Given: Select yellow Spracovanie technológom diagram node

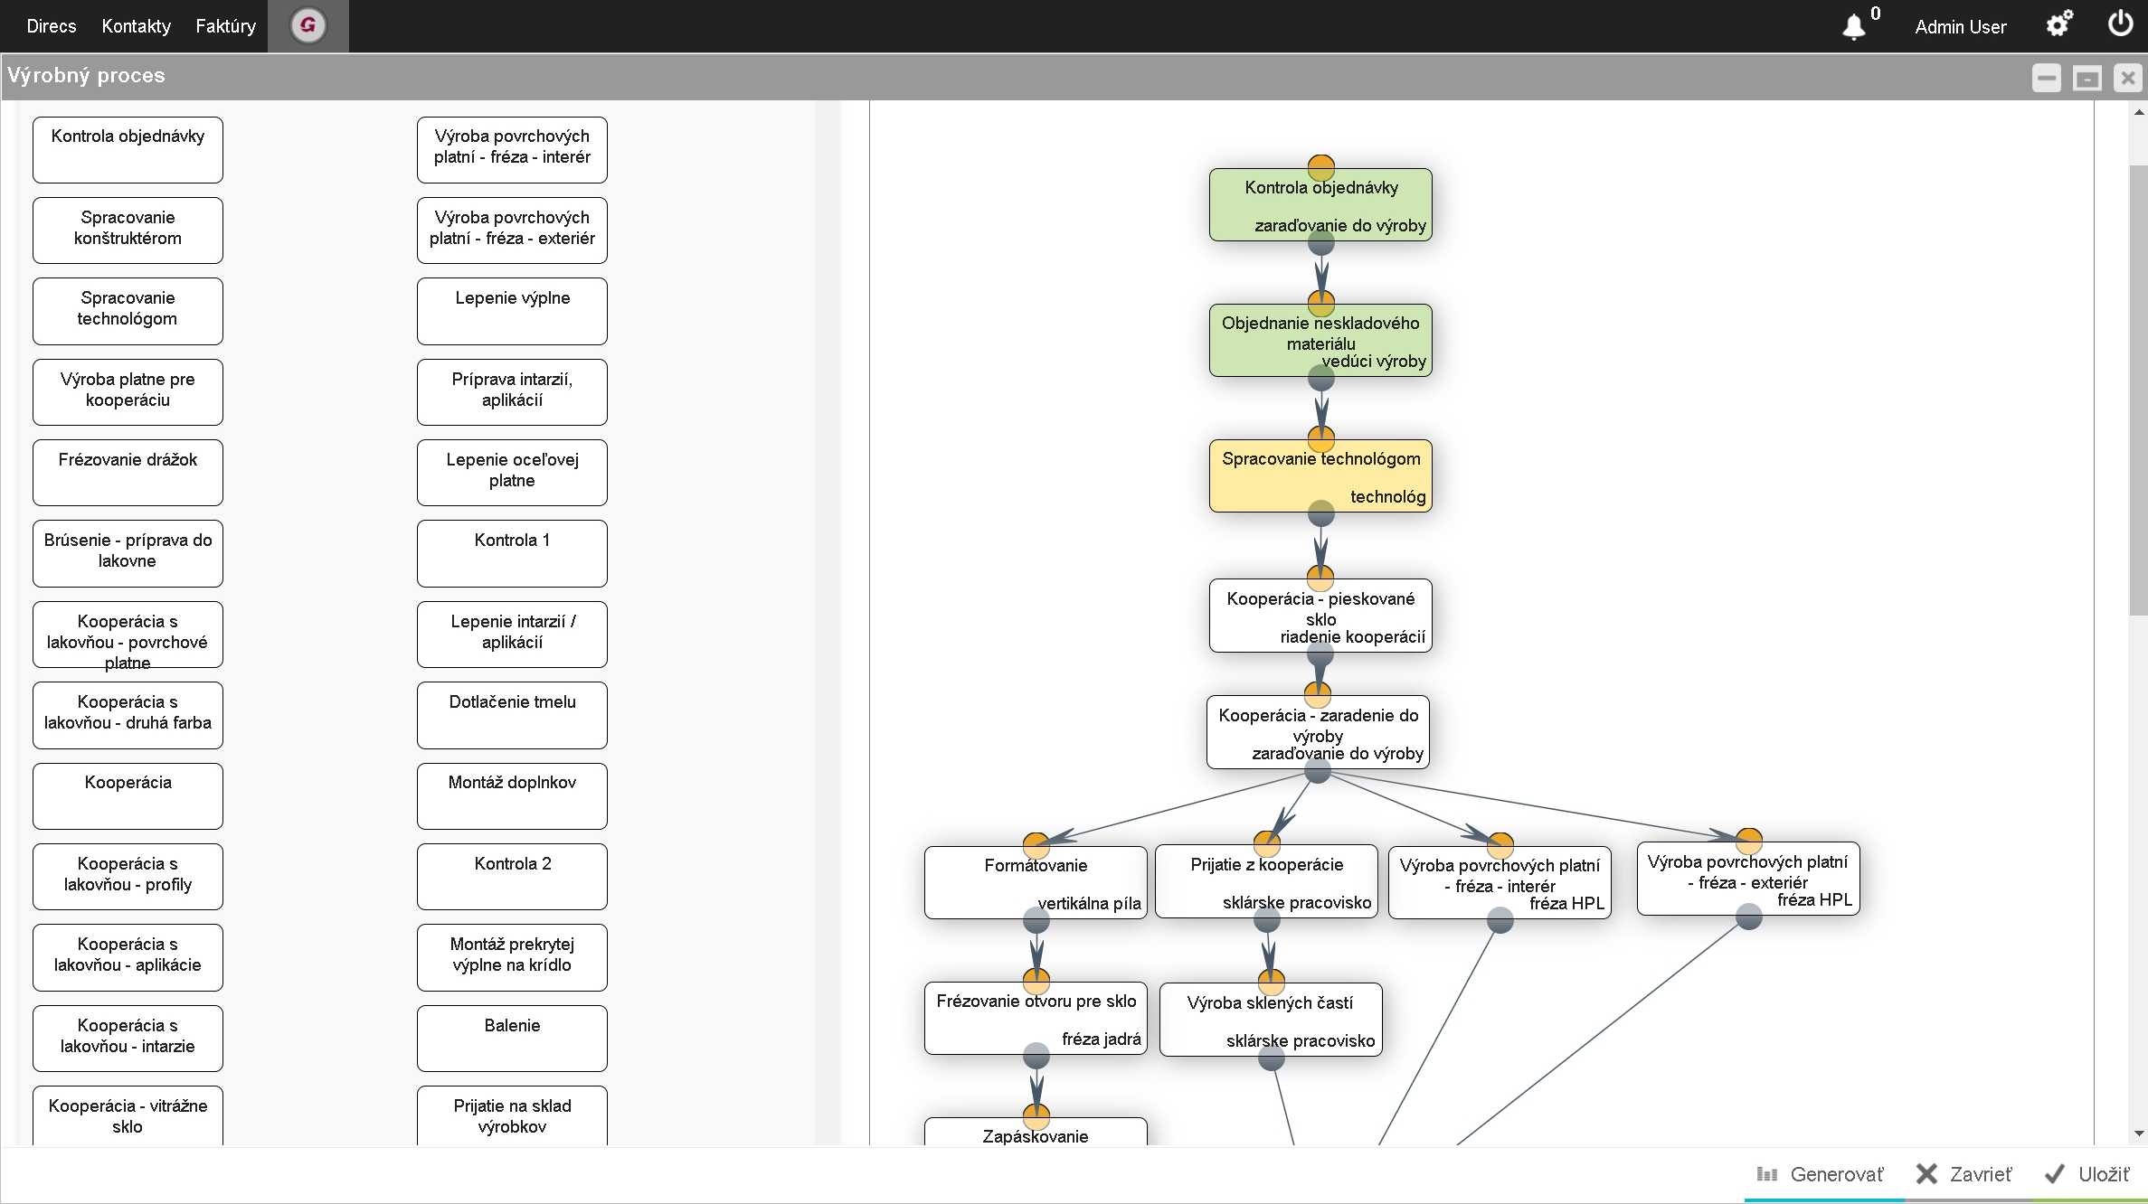Looking at the screenshot, I should tap(1320, 476).
